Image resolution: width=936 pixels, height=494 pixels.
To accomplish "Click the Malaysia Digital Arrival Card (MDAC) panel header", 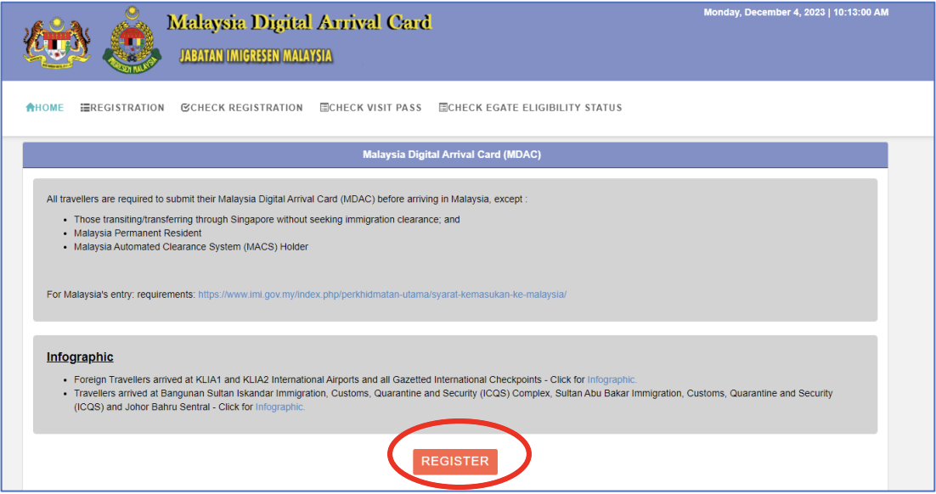I will click(452, 154).
